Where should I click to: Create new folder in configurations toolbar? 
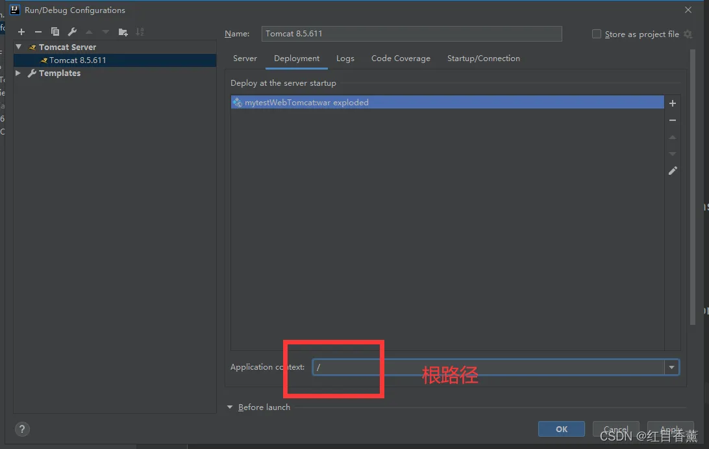pos(123,32)
